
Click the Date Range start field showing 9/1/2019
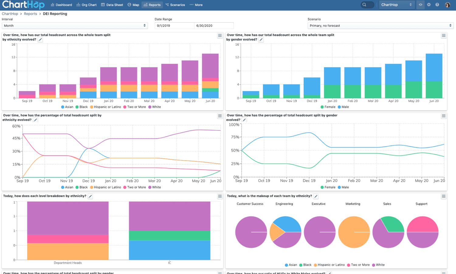point(174,26)
